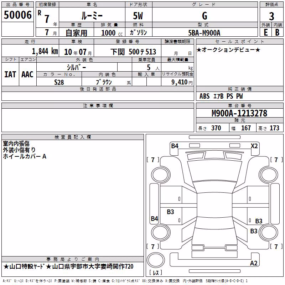This screenshot has height=285, width=285.
Task: Click the カラーNo. header
Action: point(59,74)
